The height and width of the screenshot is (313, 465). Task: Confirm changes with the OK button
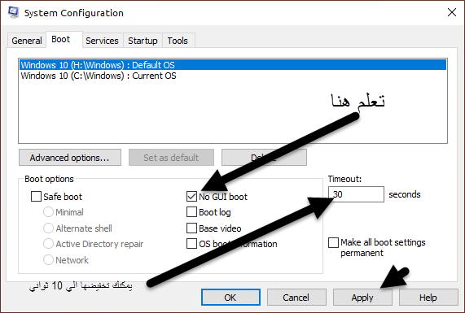pyautogui.click(x=230, y=298)
